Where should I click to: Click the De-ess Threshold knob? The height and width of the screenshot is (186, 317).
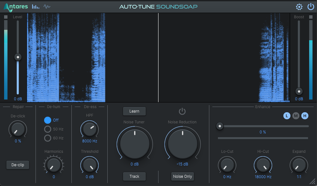pos(90,165)
